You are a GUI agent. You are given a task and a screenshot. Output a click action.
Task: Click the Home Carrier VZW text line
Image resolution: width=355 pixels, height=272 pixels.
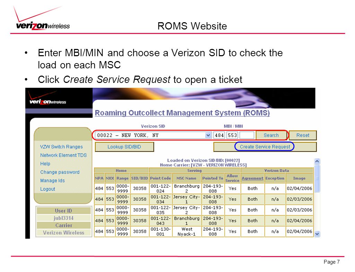pyautogui.click(x=203, y=165)
